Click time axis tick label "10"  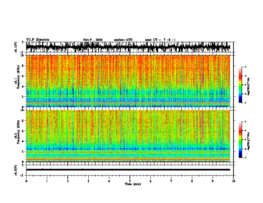[233, 181]
